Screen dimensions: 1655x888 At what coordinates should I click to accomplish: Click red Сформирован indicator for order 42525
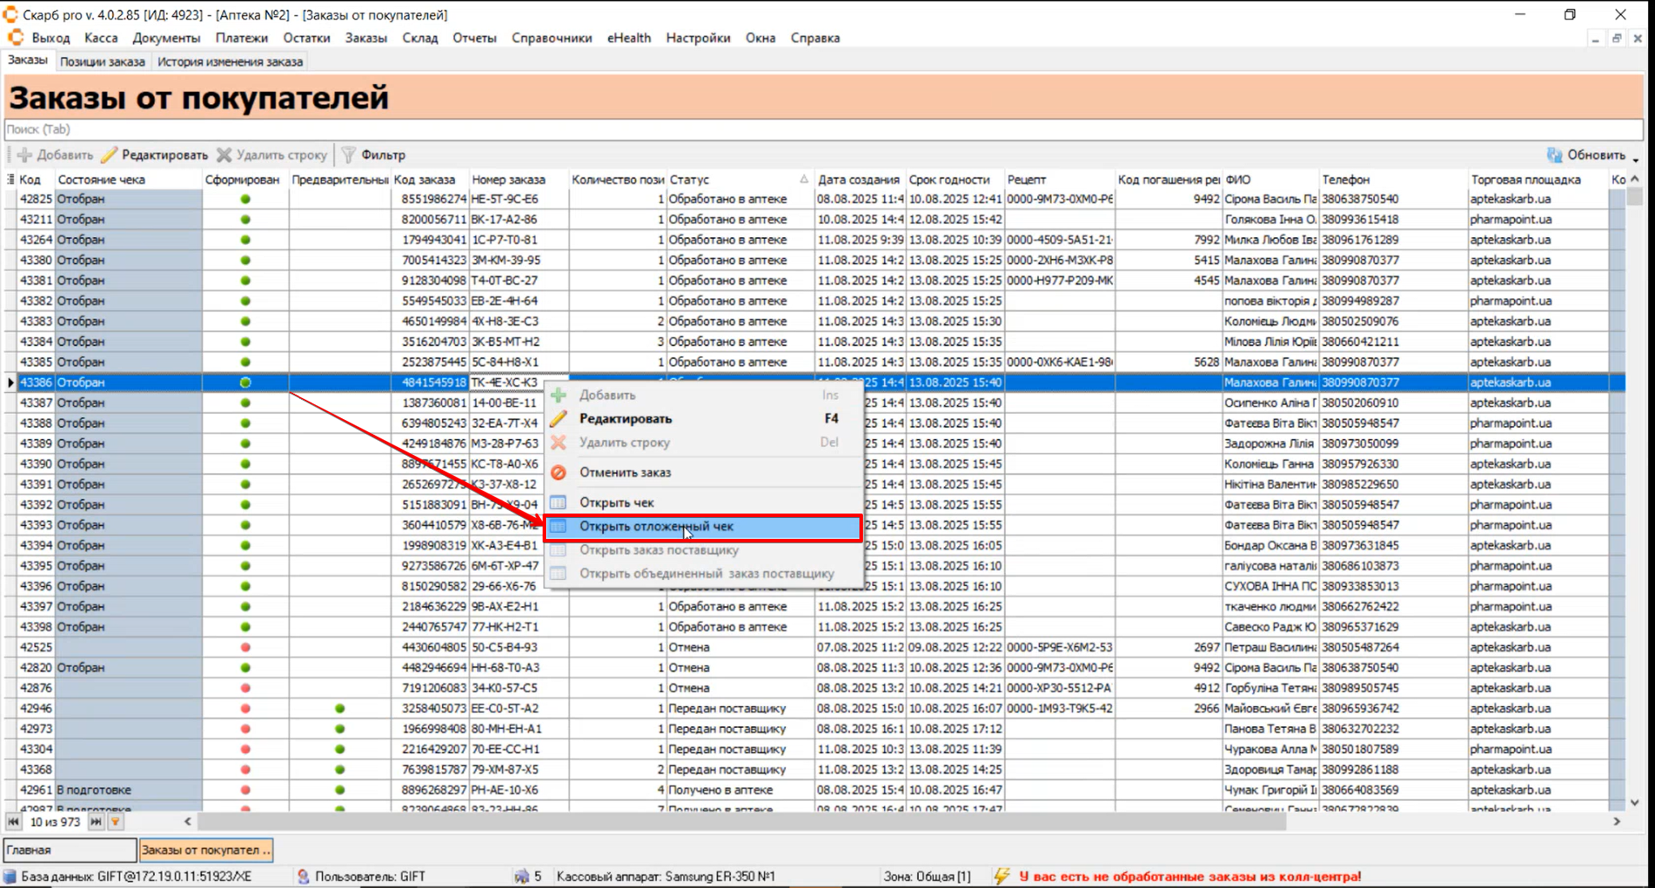[x=245, y=647]
